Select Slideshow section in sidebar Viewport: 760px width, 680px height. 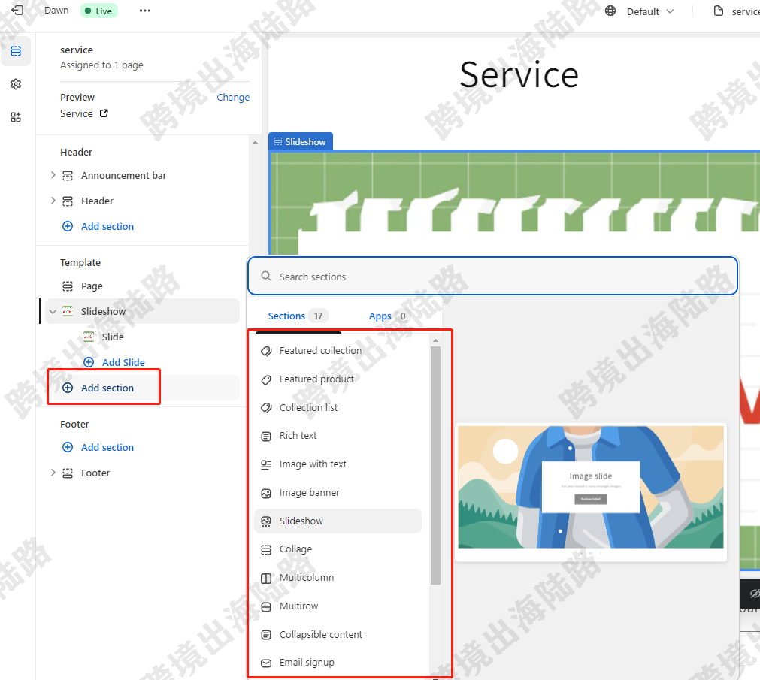click(103, 311)
